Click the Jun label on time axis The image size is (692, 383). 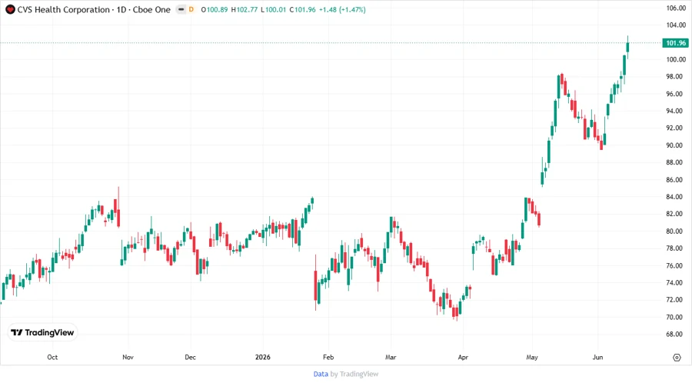597,358
